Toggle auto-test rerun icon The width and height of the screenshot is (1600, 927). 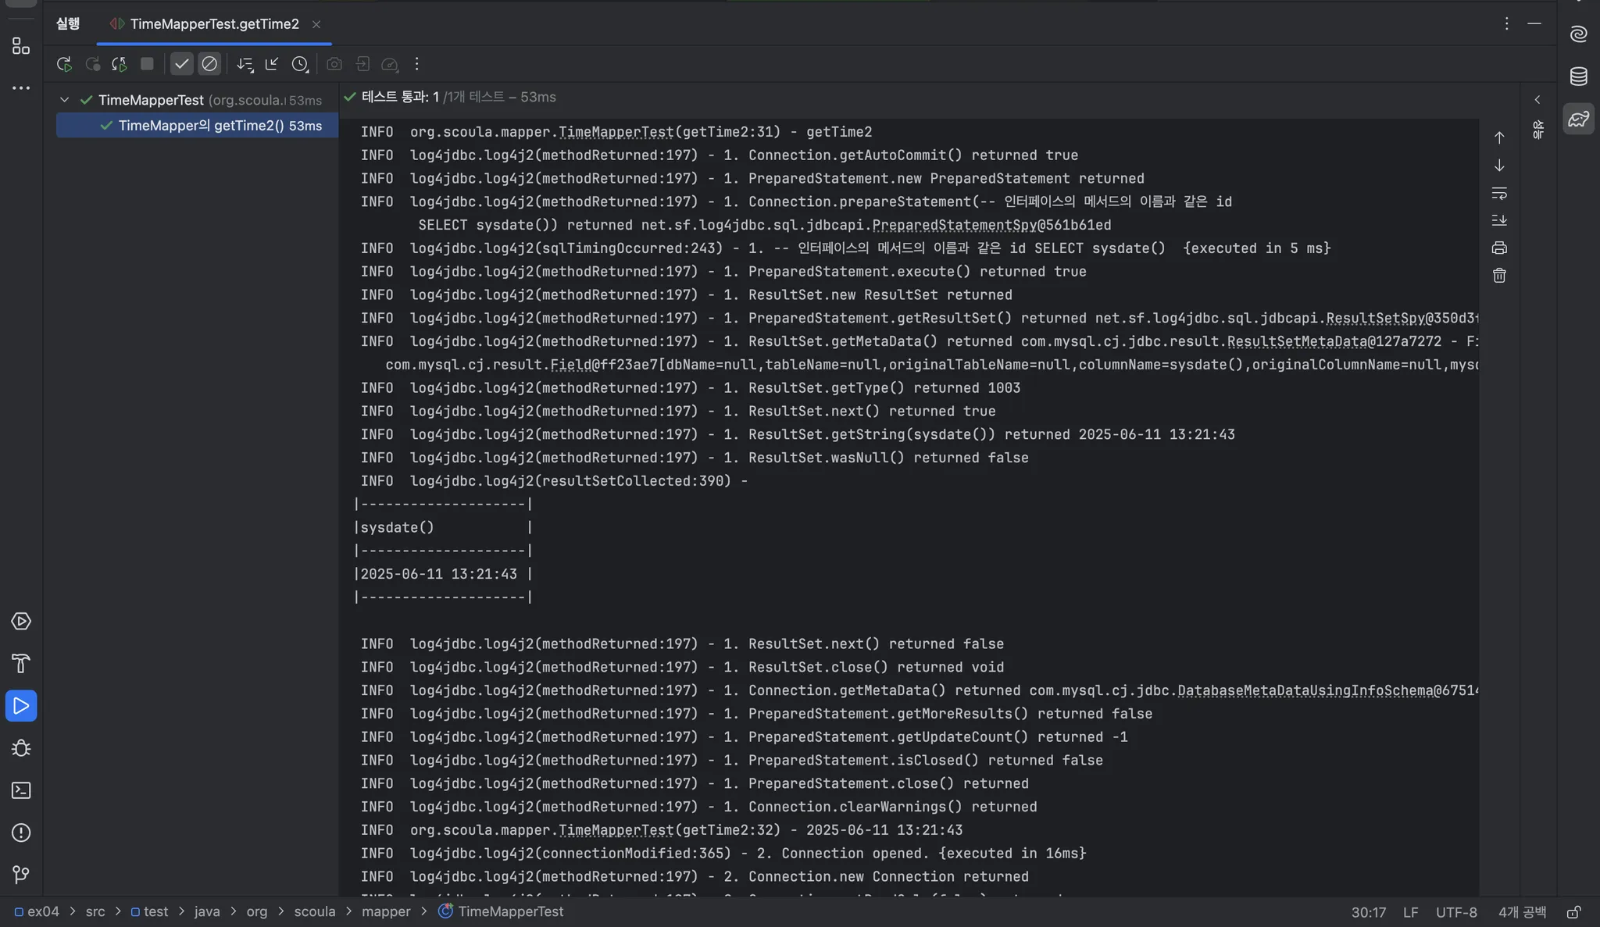pyautogui.click(x=119, y=64)
